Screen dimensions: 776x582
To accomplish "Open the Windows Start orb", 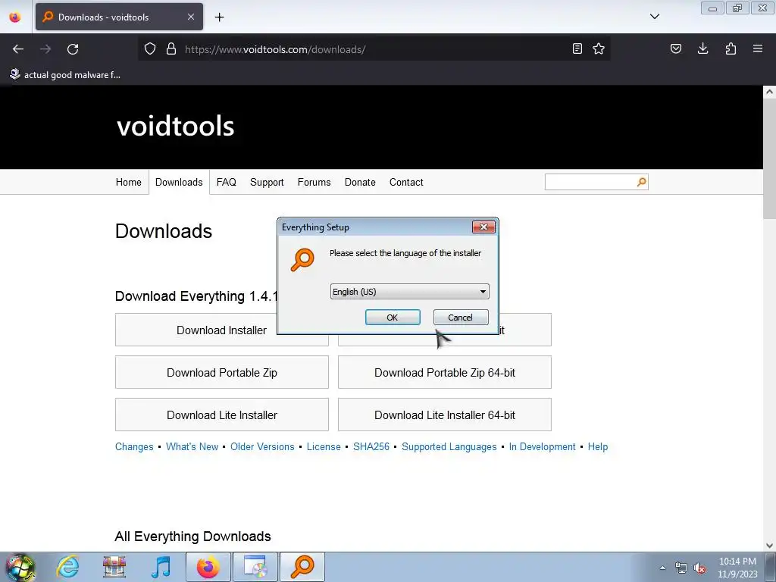I will pyautogui.click(x=20, y=567).
